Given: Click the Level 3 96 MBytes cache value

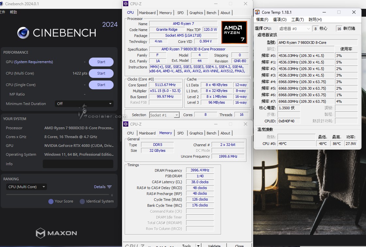Looking at the screenshot, I should [x=216, y=102].
